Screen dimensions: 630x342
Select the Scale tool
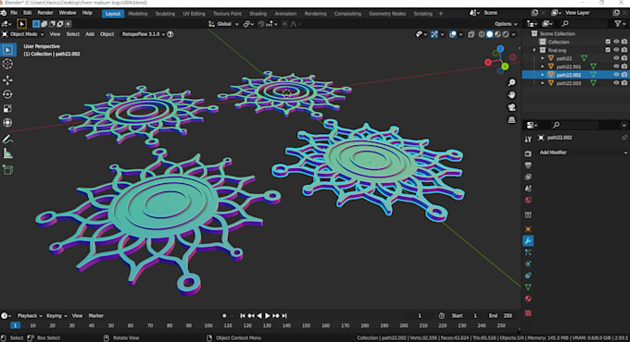7,109
